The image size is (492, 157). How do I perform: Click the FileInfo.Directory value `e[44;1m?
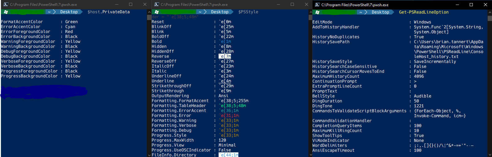point(229,155)
